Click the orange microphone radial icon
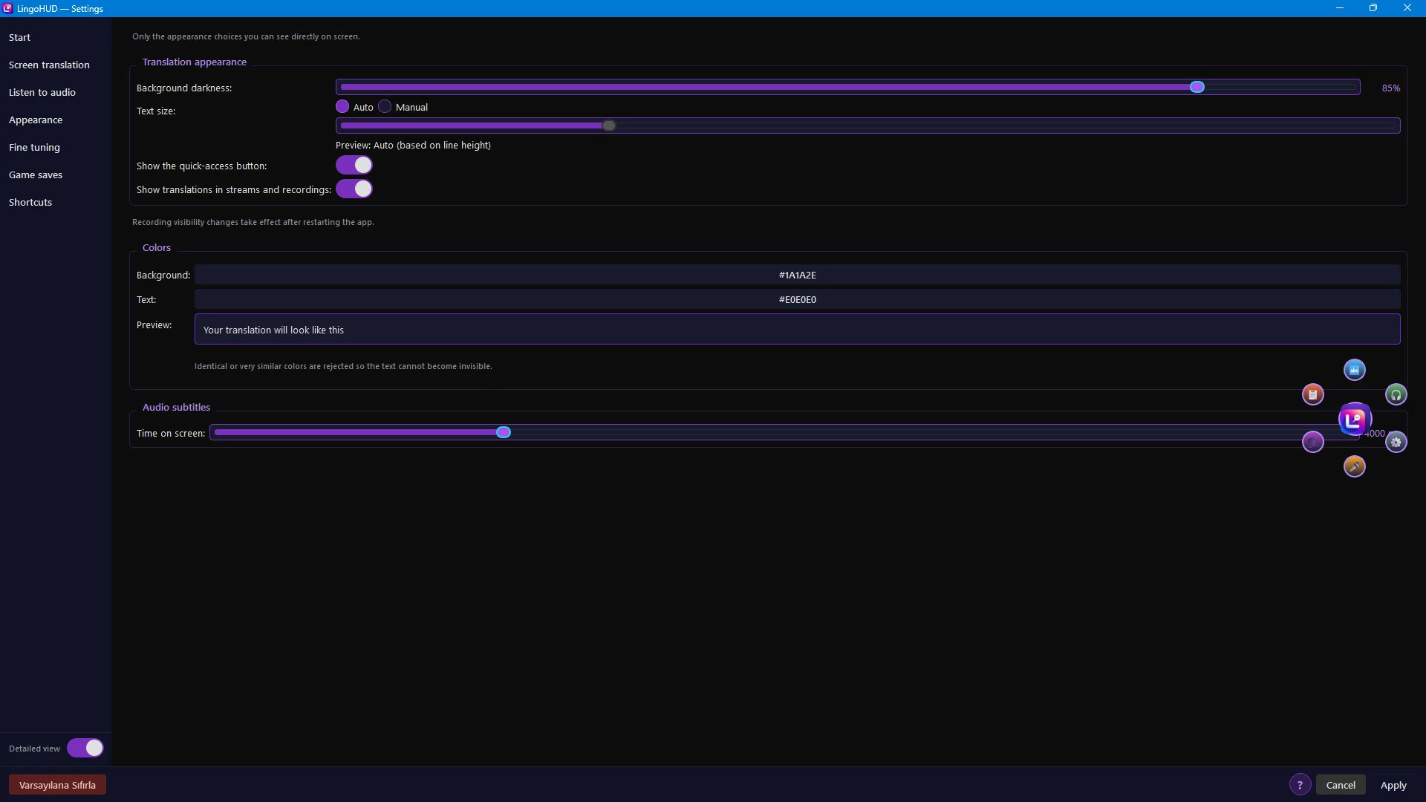The width and height of the screenshot is (1426, 802). [1354, 466]
